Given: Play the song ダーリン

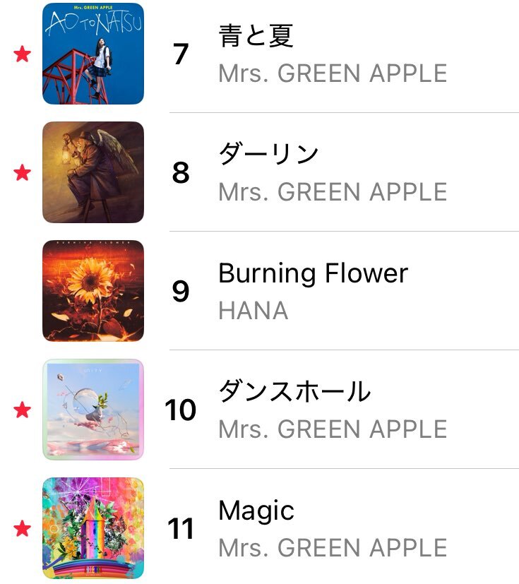Looking at the screenshot, I should click(268, 154).
